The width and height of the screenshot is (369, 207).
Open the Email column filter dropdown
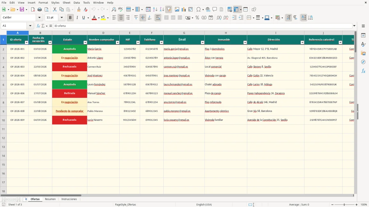202,43
